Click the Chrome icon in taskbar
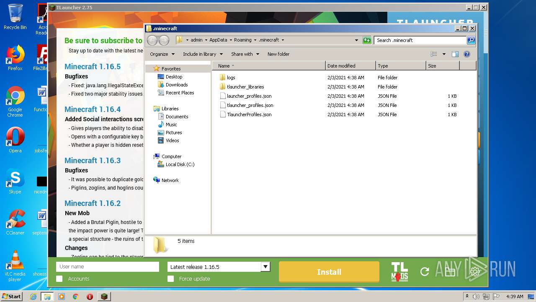The height and width of the screenshot is (302, 536). click(75, 297)
